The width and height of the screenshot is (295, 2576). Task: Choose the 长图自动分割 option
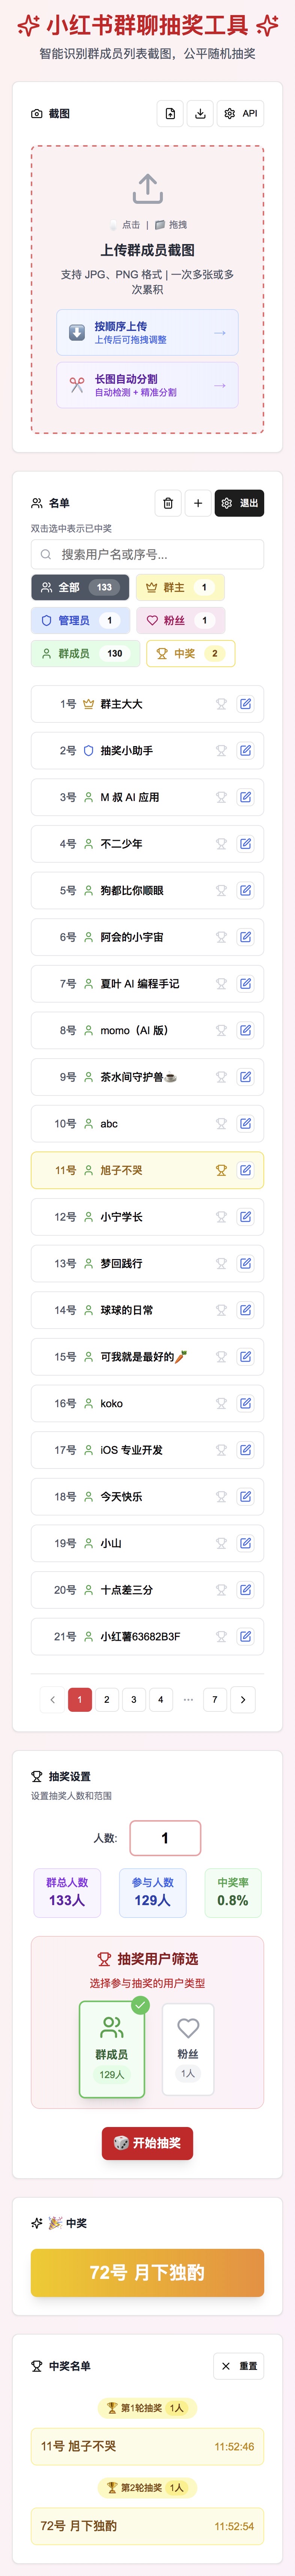coord(147,386)
